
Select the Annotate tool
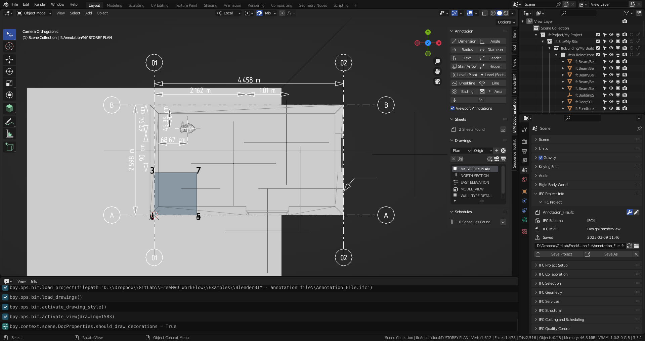9,121
